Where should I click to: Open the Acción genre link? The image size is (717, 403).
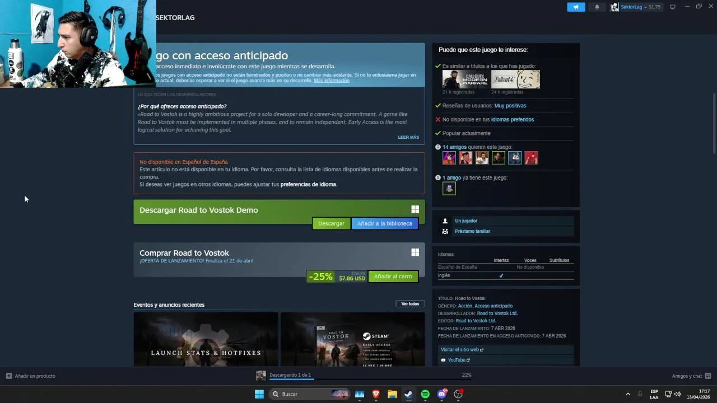(465, 306)
